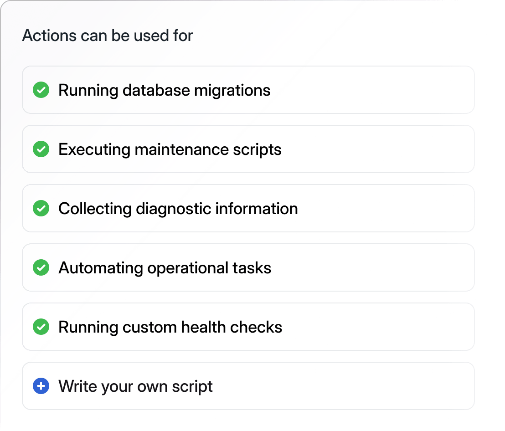Click the checkmark icon next to Executing maintenance scripts

point(41,149)
